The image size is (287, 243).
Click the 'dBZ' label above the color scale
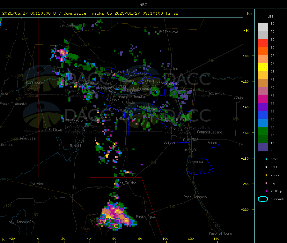(270, 17)
